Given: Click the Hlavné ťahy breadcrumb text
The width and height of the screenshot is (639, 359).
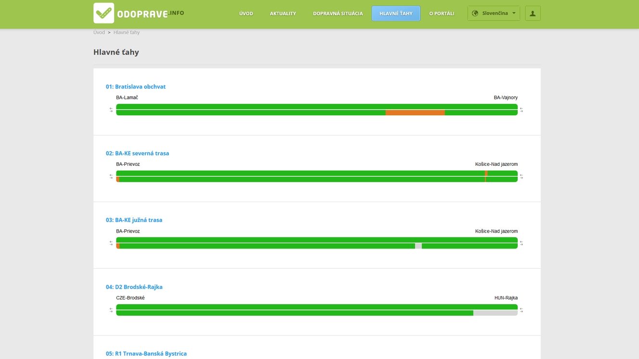Looking at the screenshot, I should [127, 33].
